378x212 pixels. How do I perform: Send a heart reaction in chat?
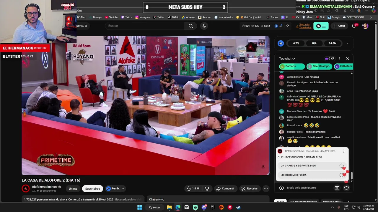click(346, 188)
